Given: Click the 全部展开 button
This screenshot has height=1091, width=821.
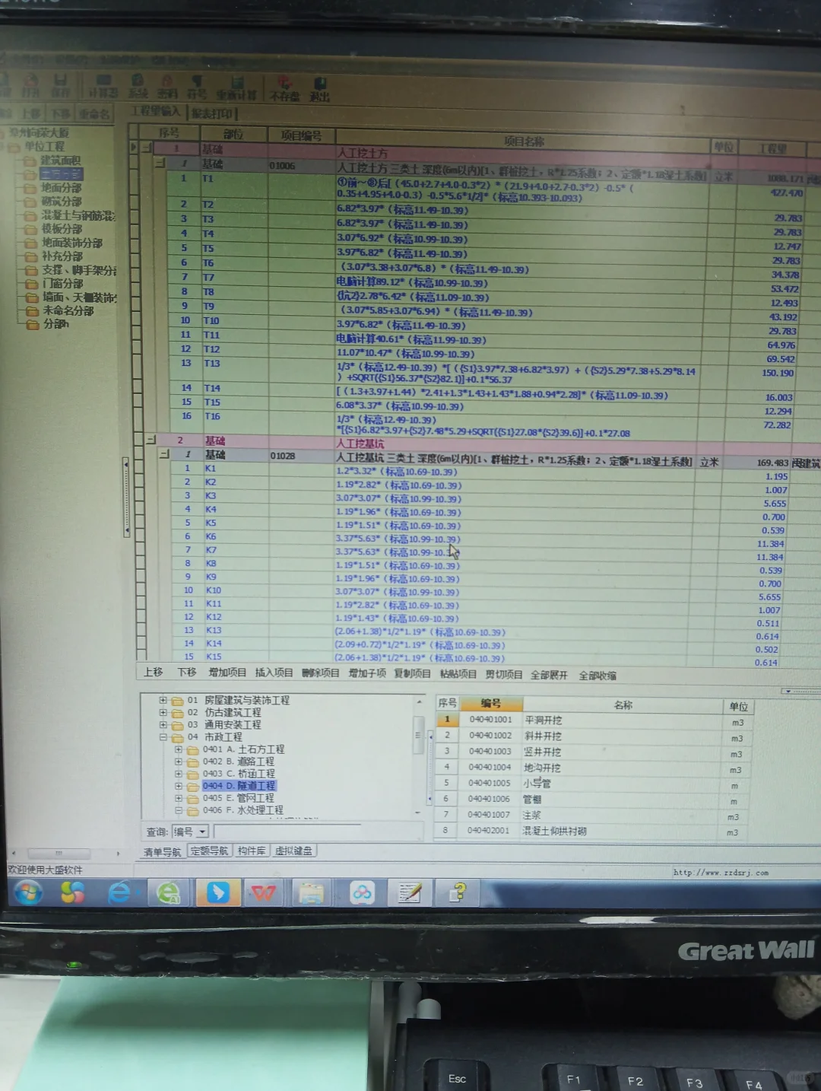Looking at the screenshot, I should (x=549, y=675).
